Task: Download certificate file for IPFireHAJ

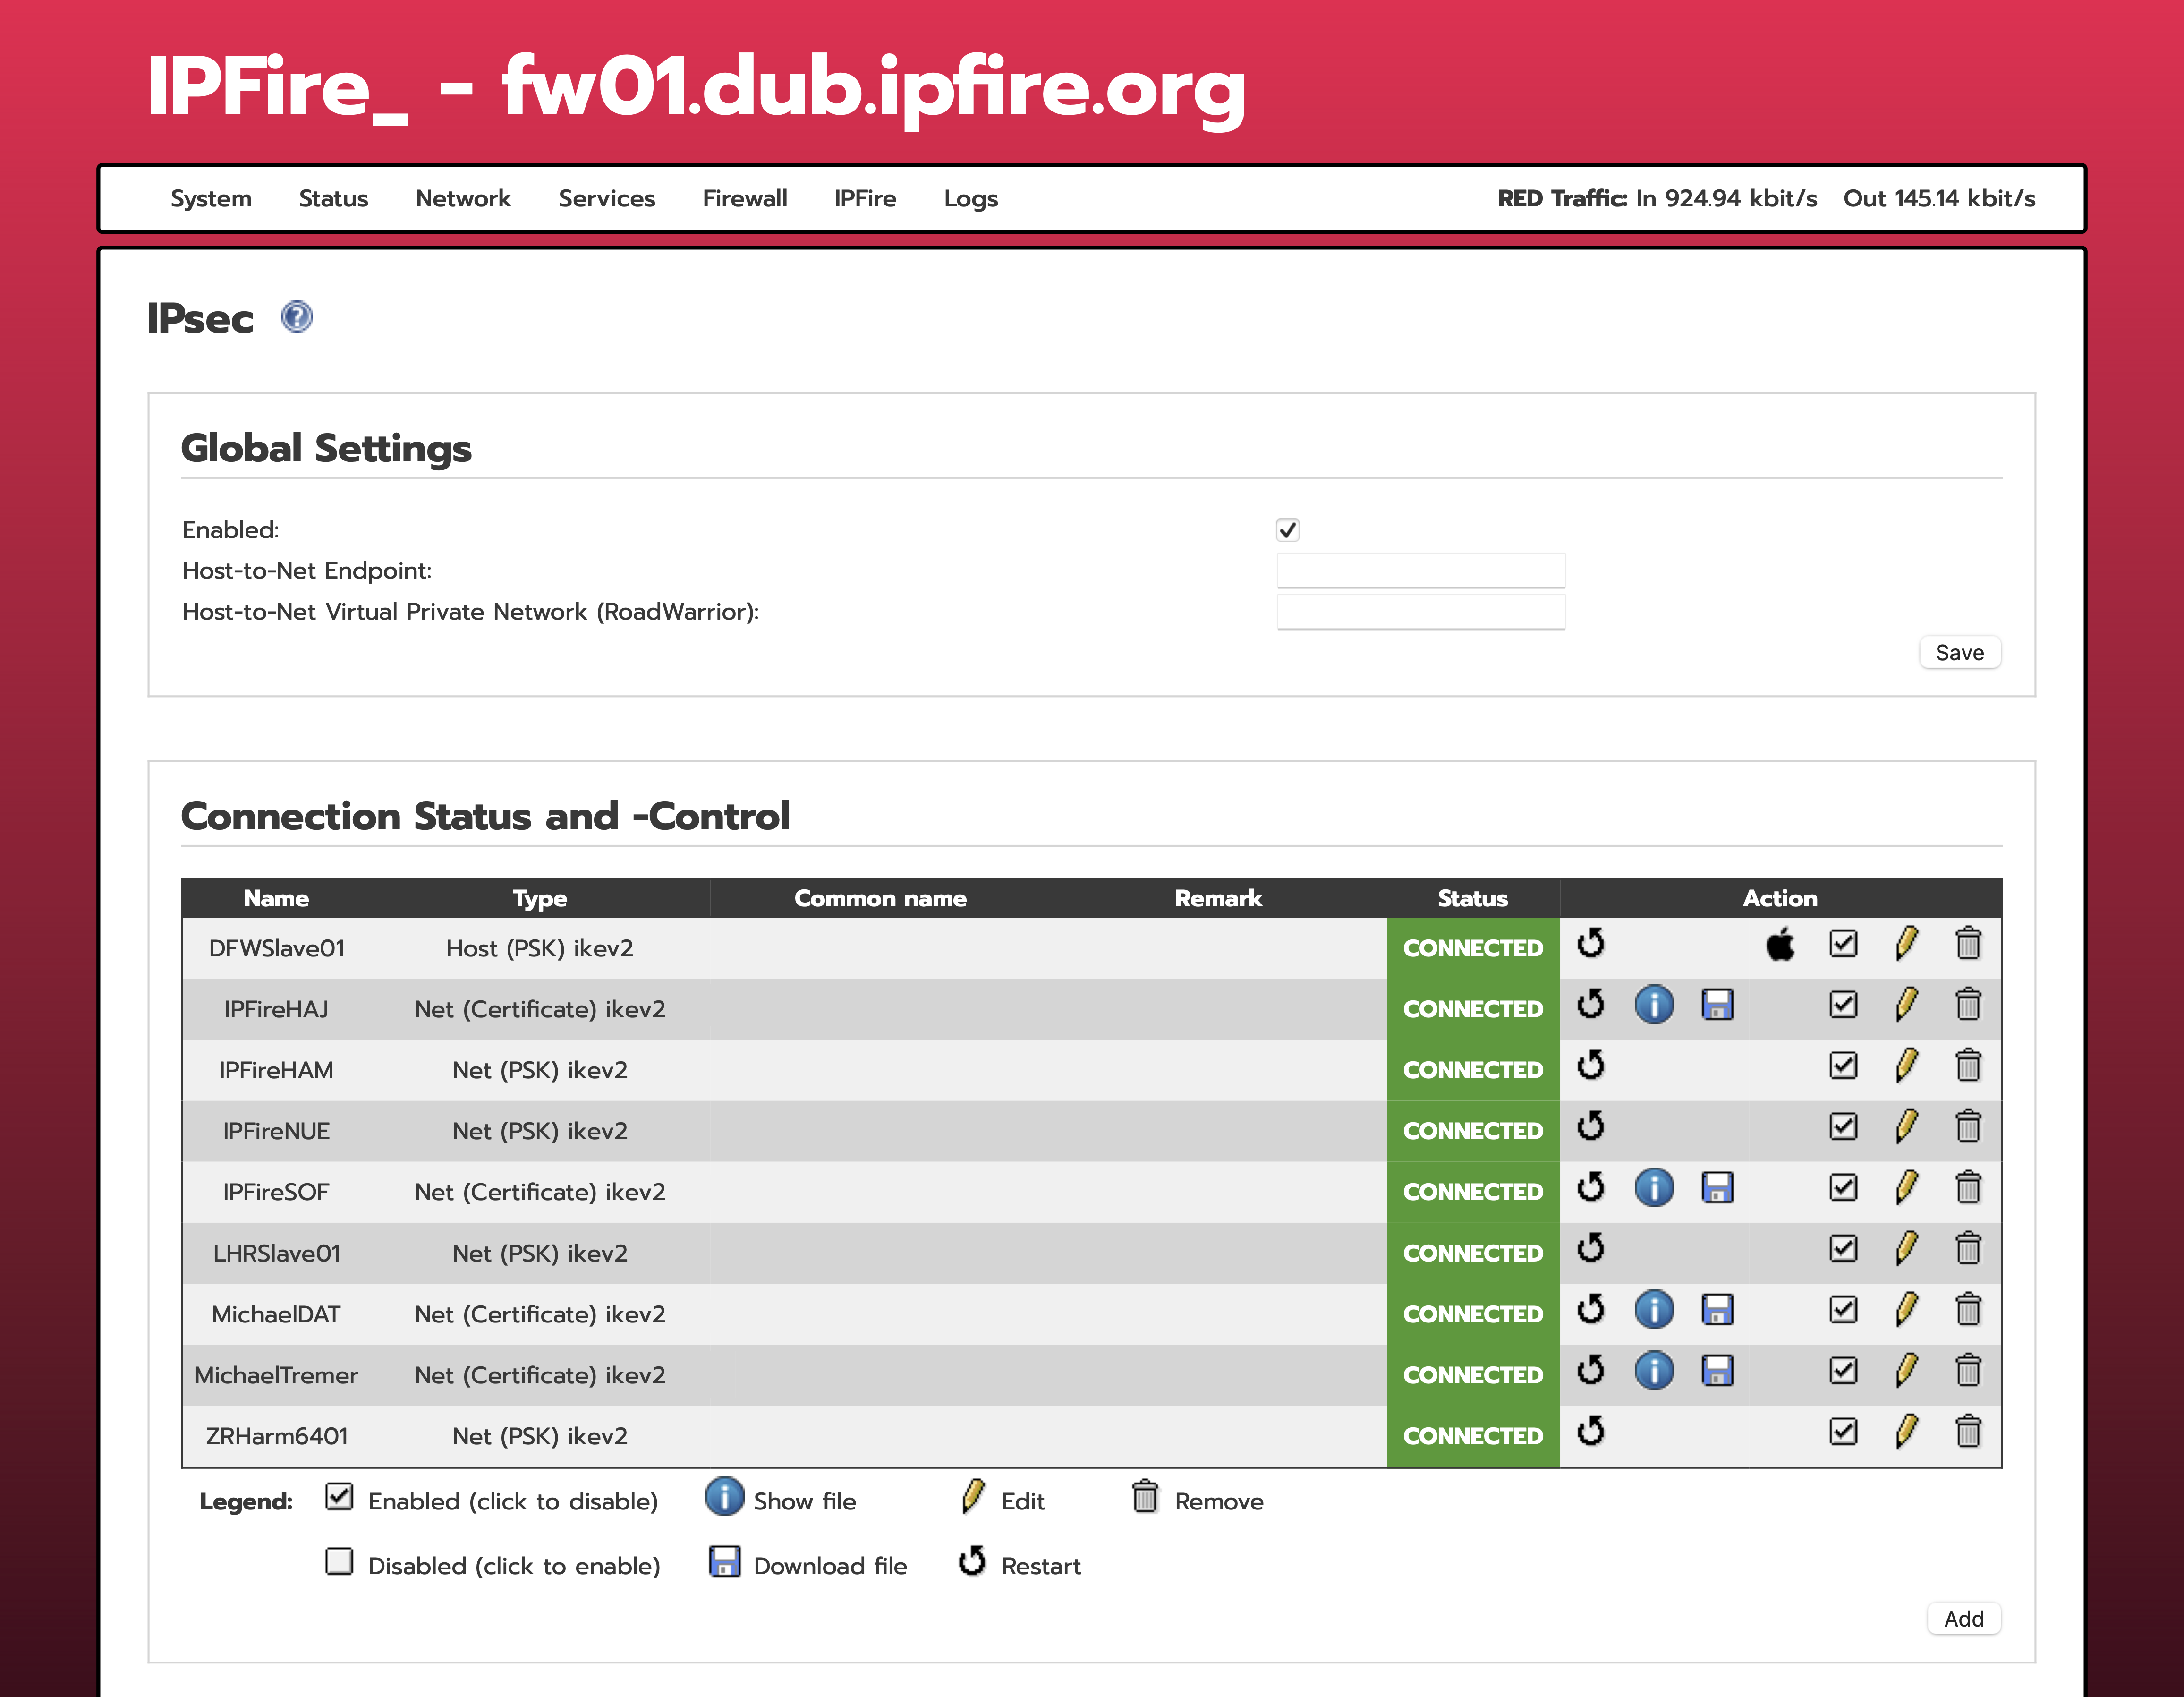Action: 1717,1004
